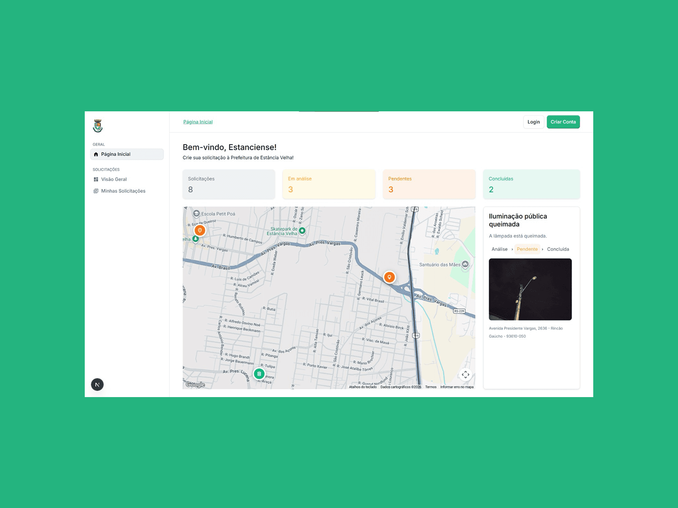Go to Página Inicial in the sidebar
This screenshot has height=508, width=678.
127,154
